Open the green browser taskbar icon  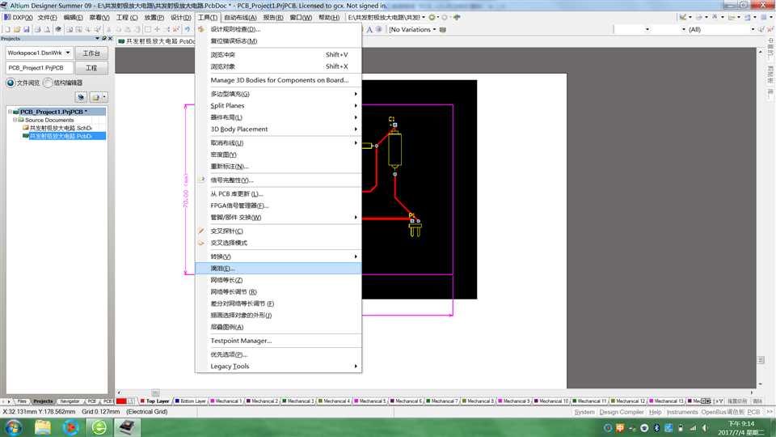click(99, 427)
